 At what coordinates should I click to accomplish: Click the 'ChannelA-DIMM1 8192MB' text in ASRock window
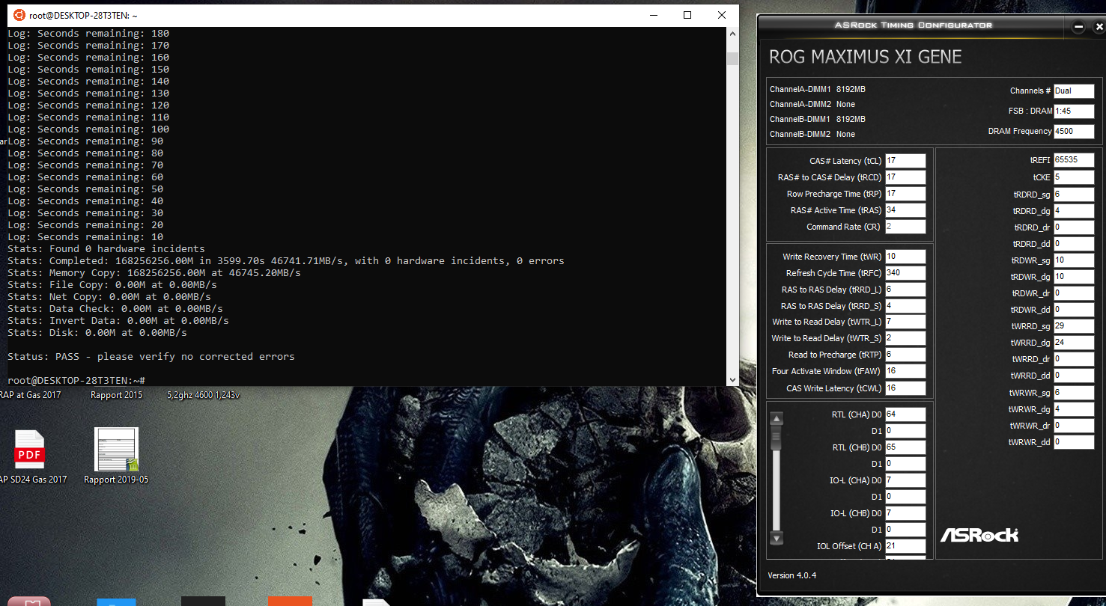(818, 89)
